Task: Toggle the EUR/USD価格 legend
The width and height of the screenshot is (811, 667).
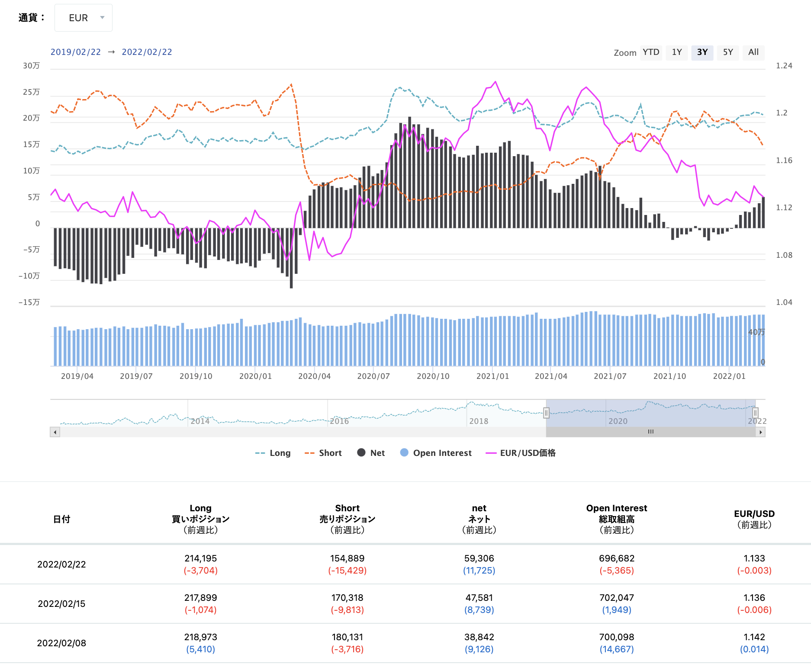Action: 521,453
